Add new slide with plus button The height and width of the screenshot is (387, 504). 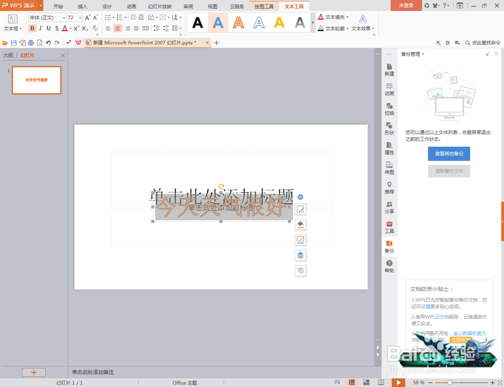[34, 372]
